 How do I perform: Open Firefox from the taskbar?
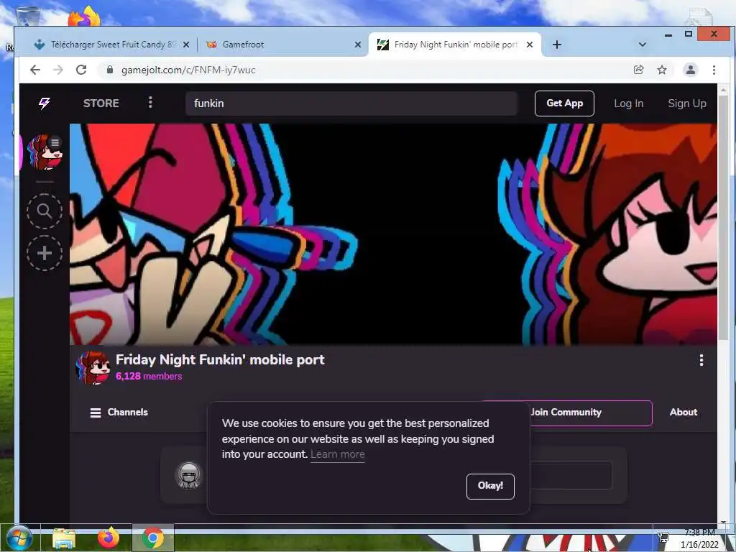pyautogui.click(x=109, y=538)
